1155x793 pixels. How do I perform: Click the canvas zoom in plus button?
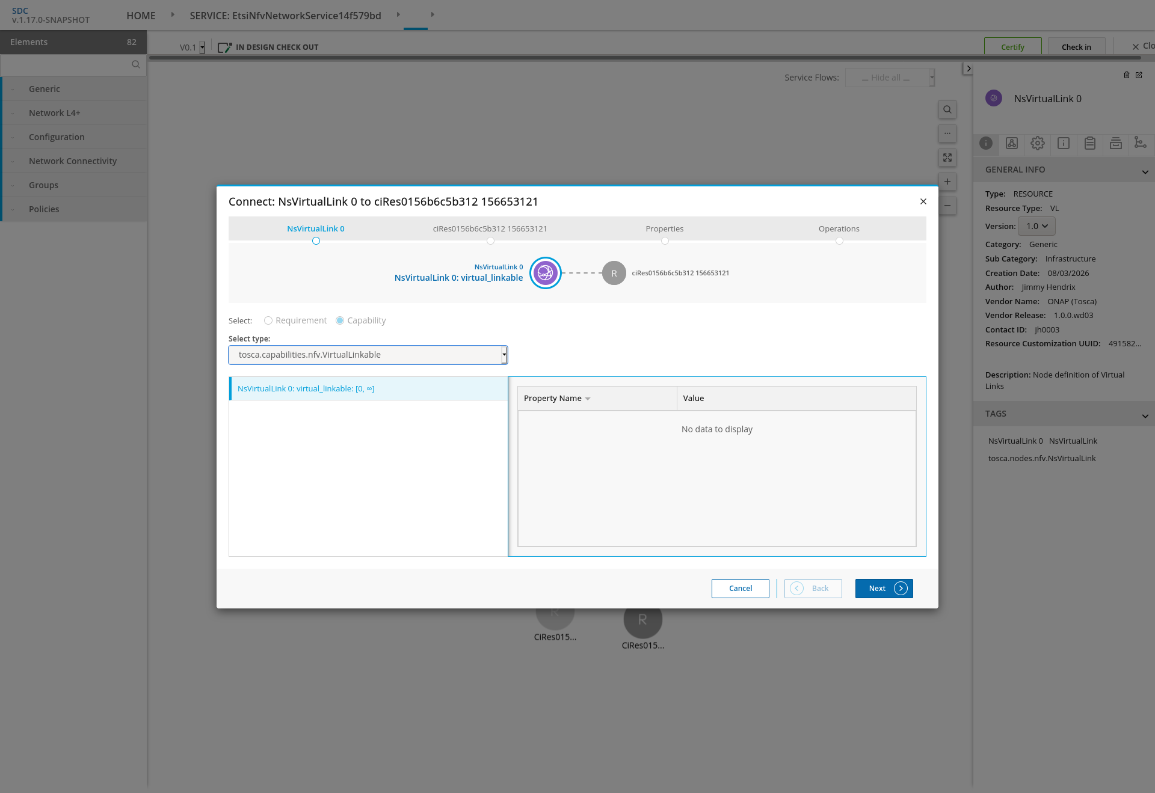click(x=947, y=182)
